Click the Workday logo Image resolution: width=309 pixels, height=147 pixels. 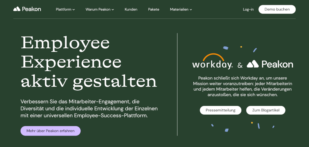tap(213, 61)
